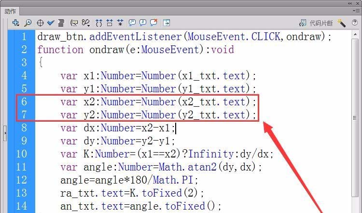Close the Actions panel
Viewport: 362px width, 213px height.
tap(358, 3)
